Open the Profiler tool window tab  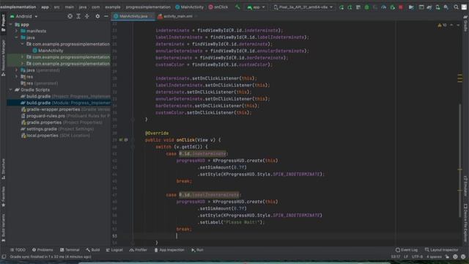click(x=139, y=249)
